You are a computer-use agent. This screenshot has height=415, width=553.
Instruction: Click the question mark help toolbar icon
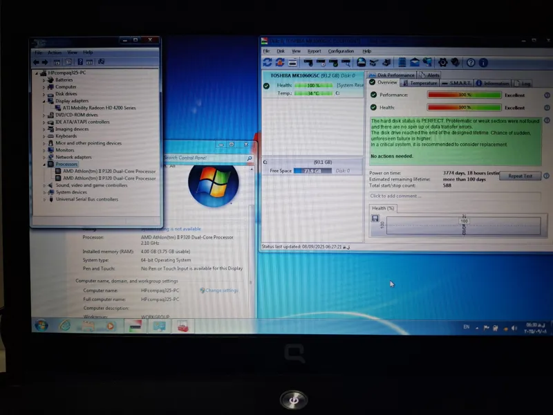[471, 62]
